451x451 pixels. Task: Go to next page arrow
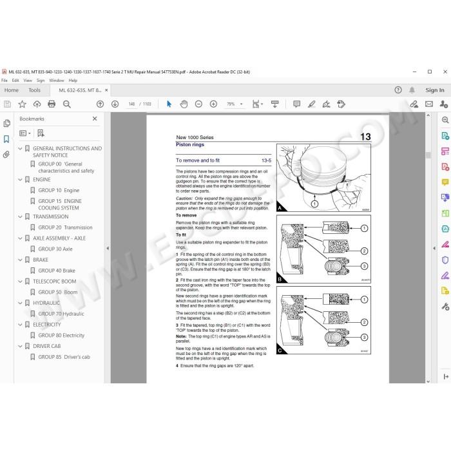(115, 104)
